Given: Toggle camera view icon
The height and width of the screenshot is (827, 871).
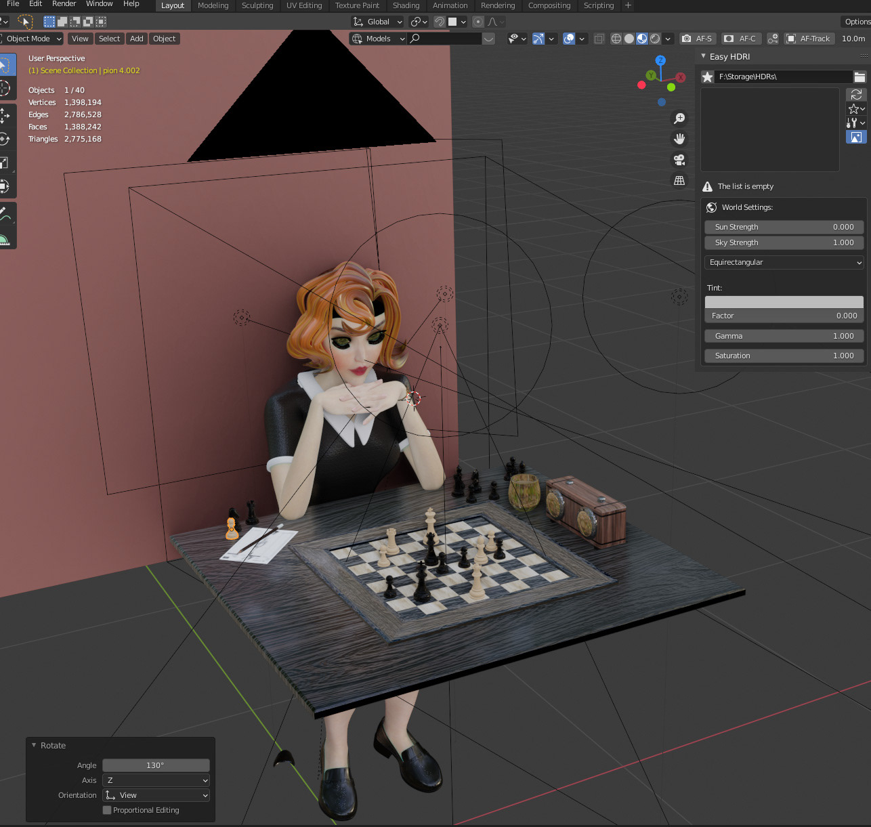Looking at the screenshot, I should tap(679, 160).
